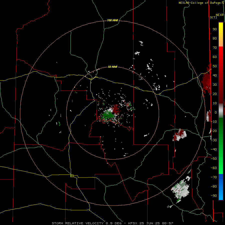This screenshot has width=225, height=225.
Task: Click the [KT] units label
Action: tap(213, 17)
